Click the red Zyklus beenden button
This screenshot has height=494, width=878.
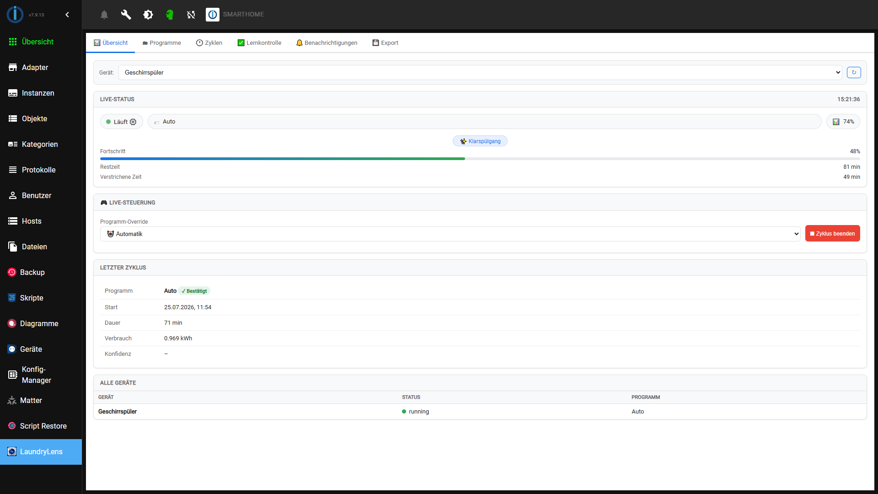point(832,233)
